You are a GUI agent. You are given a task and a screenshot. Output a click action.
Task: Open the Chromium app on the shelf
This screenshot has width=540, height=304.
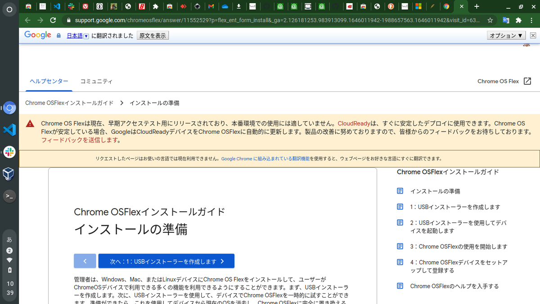tap(9, 108)
